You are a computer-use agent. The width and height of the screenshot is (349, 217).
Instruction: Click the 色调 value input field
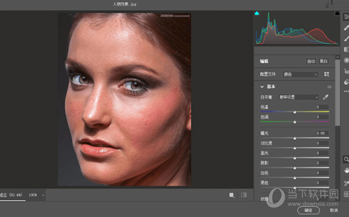point(322,117)
